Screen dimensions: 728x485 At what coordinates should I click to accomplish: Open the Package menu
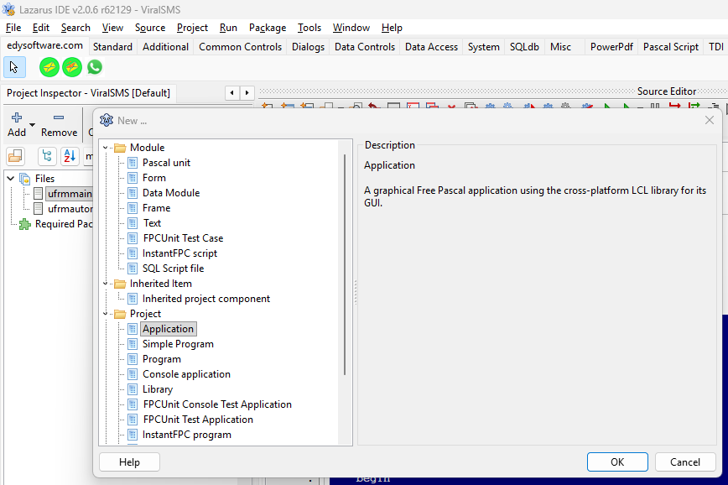point(268,28)
